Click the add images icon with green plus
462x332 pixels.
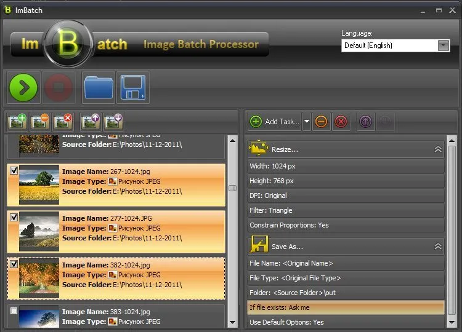click(18, 121)
